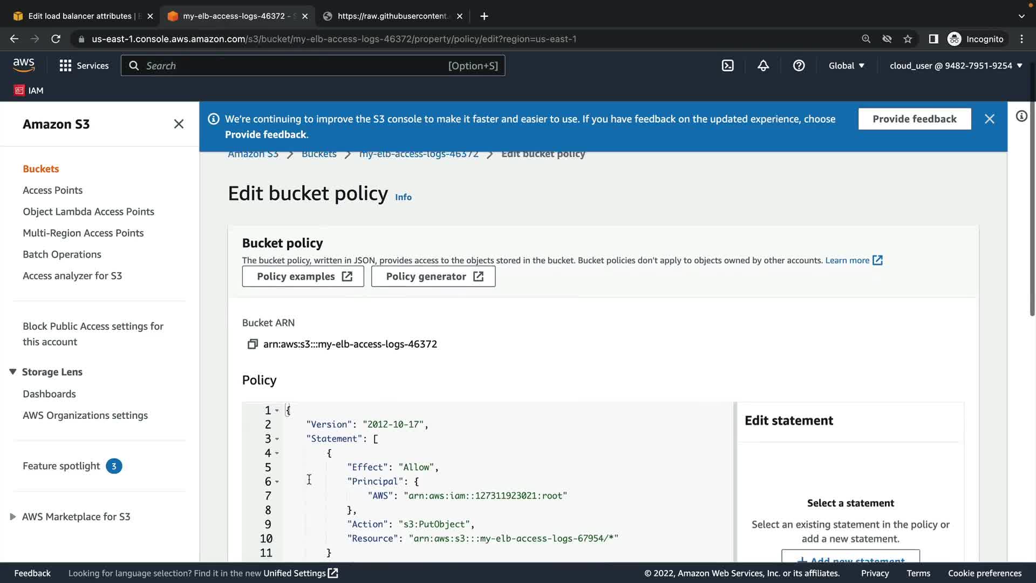Expand AWS Marketplace for S3 section
Viewport: 1036px width, 583px height.
(x=13, y=517)
